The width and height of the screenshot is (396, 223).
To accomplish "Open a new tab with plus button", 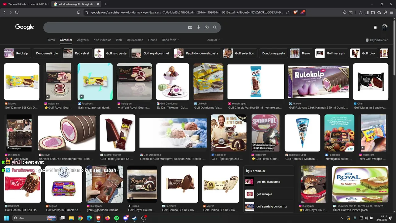I will click(x=105, y=4).
